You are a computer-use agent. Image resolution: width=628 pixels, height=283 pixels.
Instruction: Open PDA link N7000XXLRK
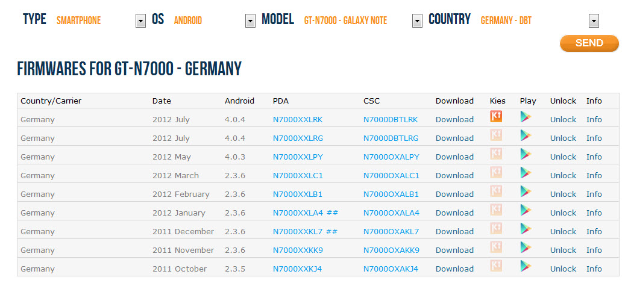(298, 119)
